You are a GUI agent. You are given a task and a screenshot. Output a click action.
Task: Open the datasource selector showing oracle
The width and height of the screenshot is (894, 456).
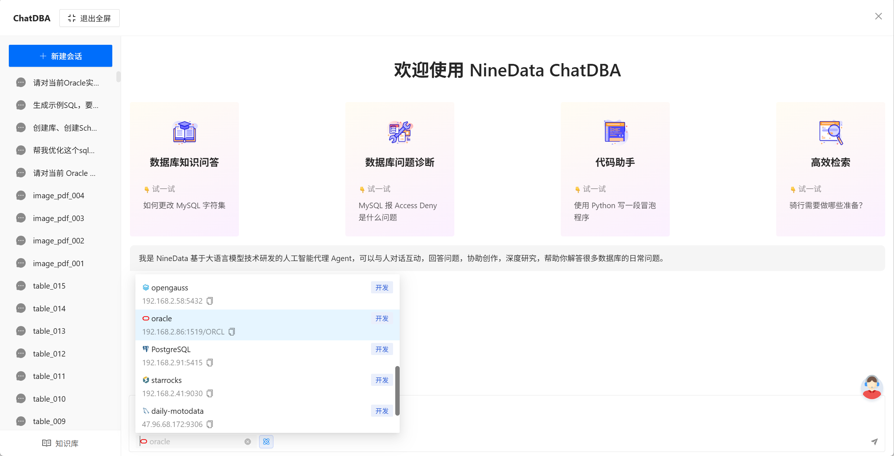196,442
